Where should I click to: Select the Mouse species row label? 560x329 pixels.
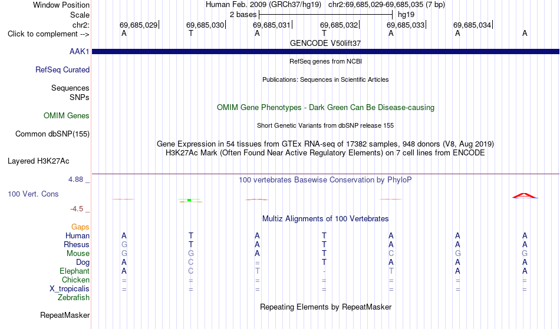pyautogui.click(x=78, y=254)
